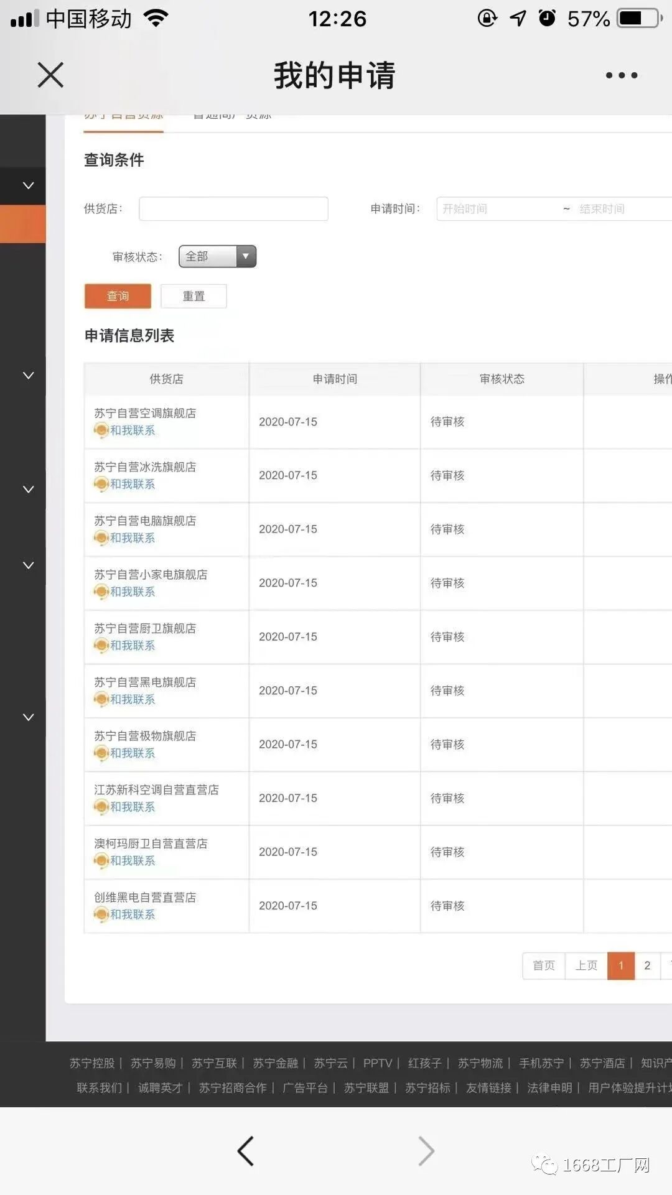This screenshot has height=1195, width=672.
Task: Click the orange 查询 button
Action: click(x=118, y=296)
